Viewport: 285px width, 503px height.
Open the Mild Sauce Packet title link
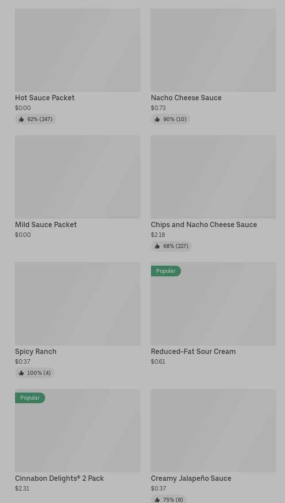(x=46, y=224)
